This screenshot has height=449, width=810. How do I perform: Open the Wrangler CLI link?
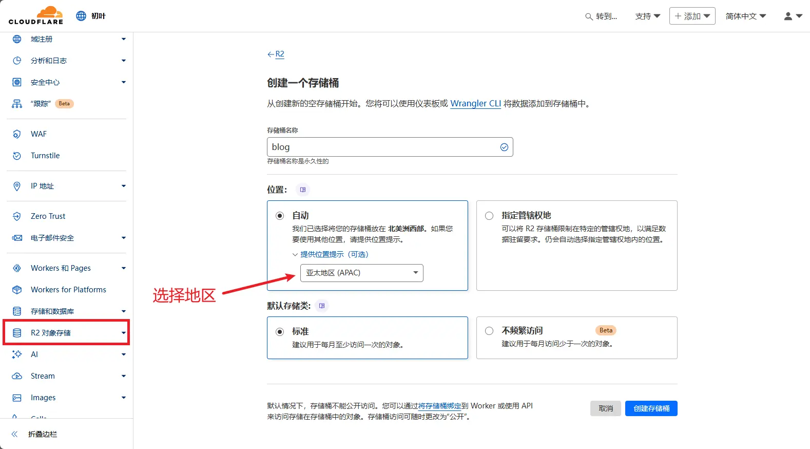click(475, 103)
